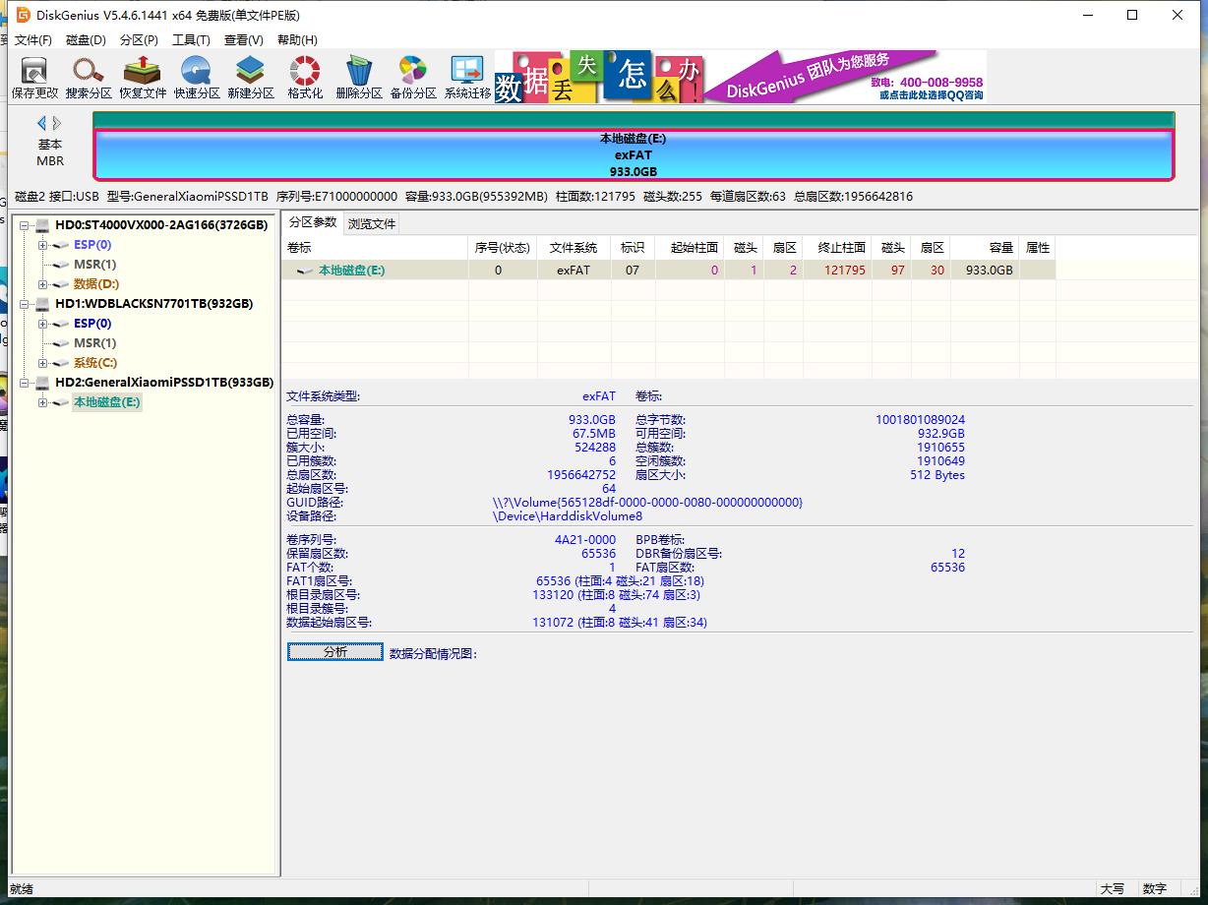
Task: Open the 恢复文件 (Recover Files) tool
Action: 143,78
